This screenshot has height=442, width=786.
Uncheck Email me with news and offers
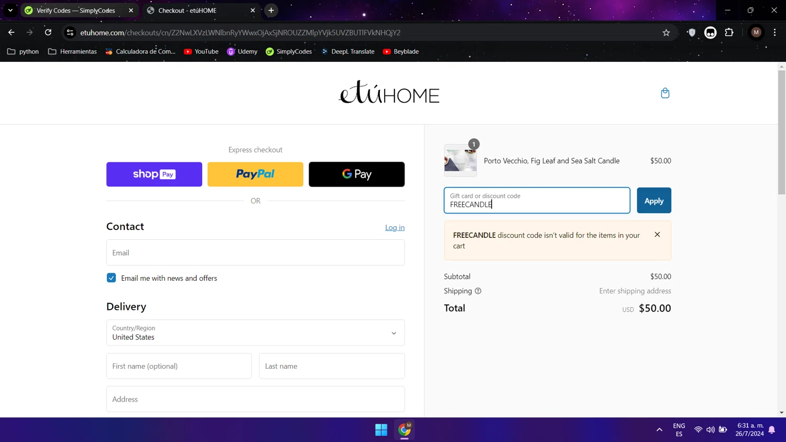pos(111,278)
